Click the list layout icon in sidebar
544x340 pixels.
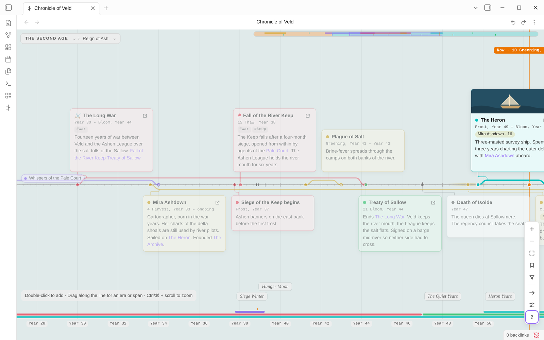[x=8, y=96]
